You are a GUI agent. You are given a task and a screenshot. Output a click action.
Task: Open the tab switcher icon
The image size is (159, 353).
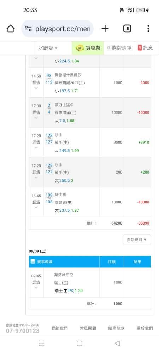pos(127,29)
